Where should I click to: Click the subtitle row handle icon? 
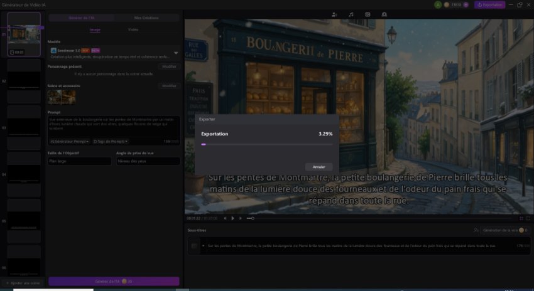tap(194, 246)
